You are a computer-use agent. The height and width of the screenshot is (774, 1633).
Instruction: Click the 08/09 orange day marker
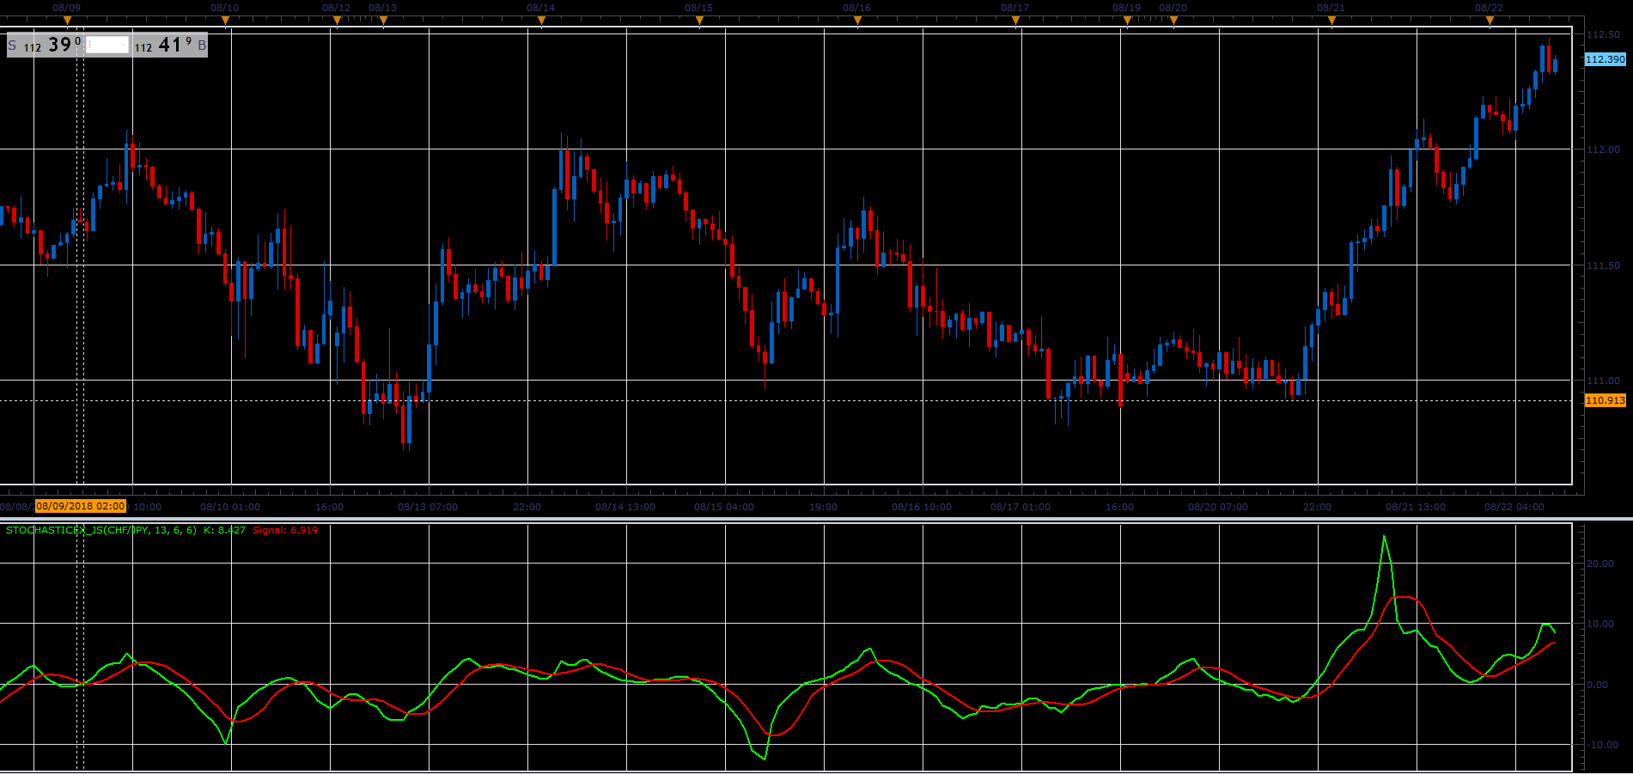(67, 21)
